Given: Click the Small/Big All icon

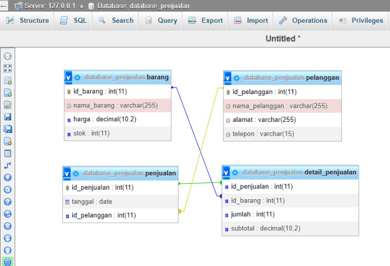Looking at the screenshot, I should point(7,238).
